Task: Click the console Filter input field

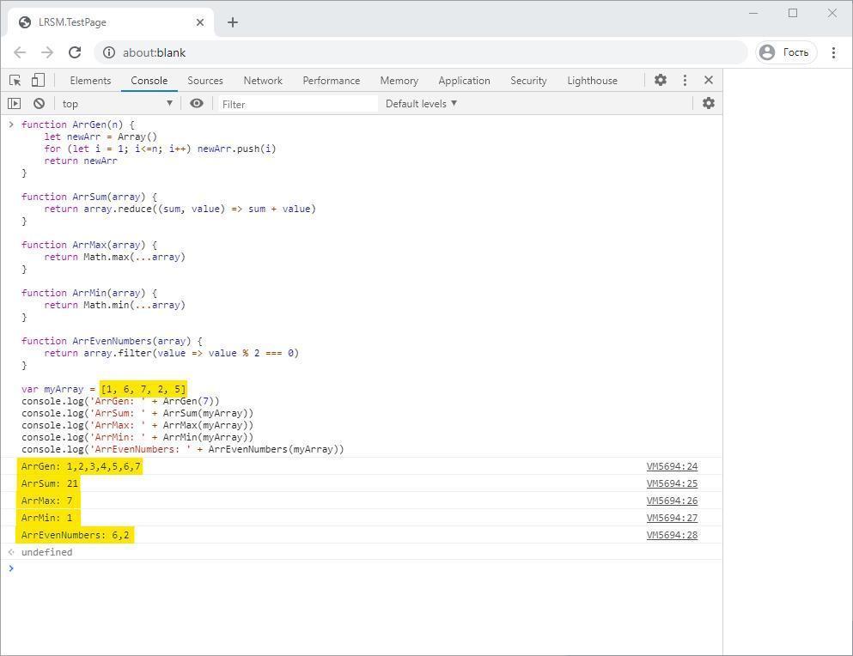Action: pos(296,103)
